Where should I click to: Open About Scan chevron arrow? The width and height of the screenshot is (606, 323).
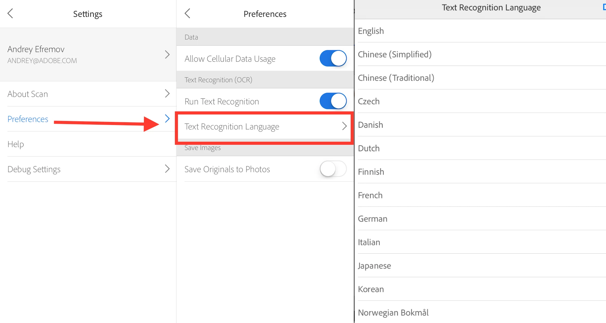[x=167, y=93]
